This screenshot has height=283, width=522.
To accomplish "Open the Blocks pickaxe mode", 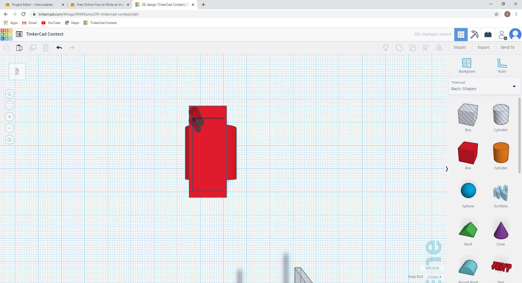I will [x=474, y=35].
